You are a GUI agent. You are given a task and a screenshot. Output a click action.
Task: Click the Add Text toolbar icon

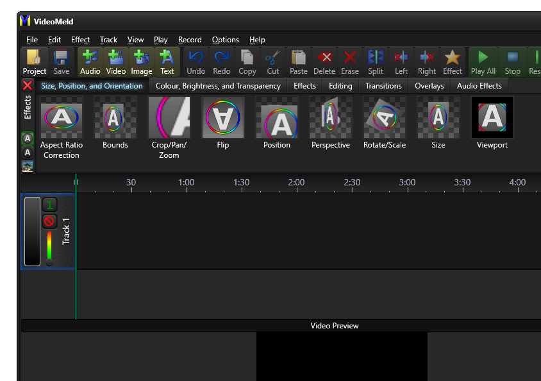167,61
